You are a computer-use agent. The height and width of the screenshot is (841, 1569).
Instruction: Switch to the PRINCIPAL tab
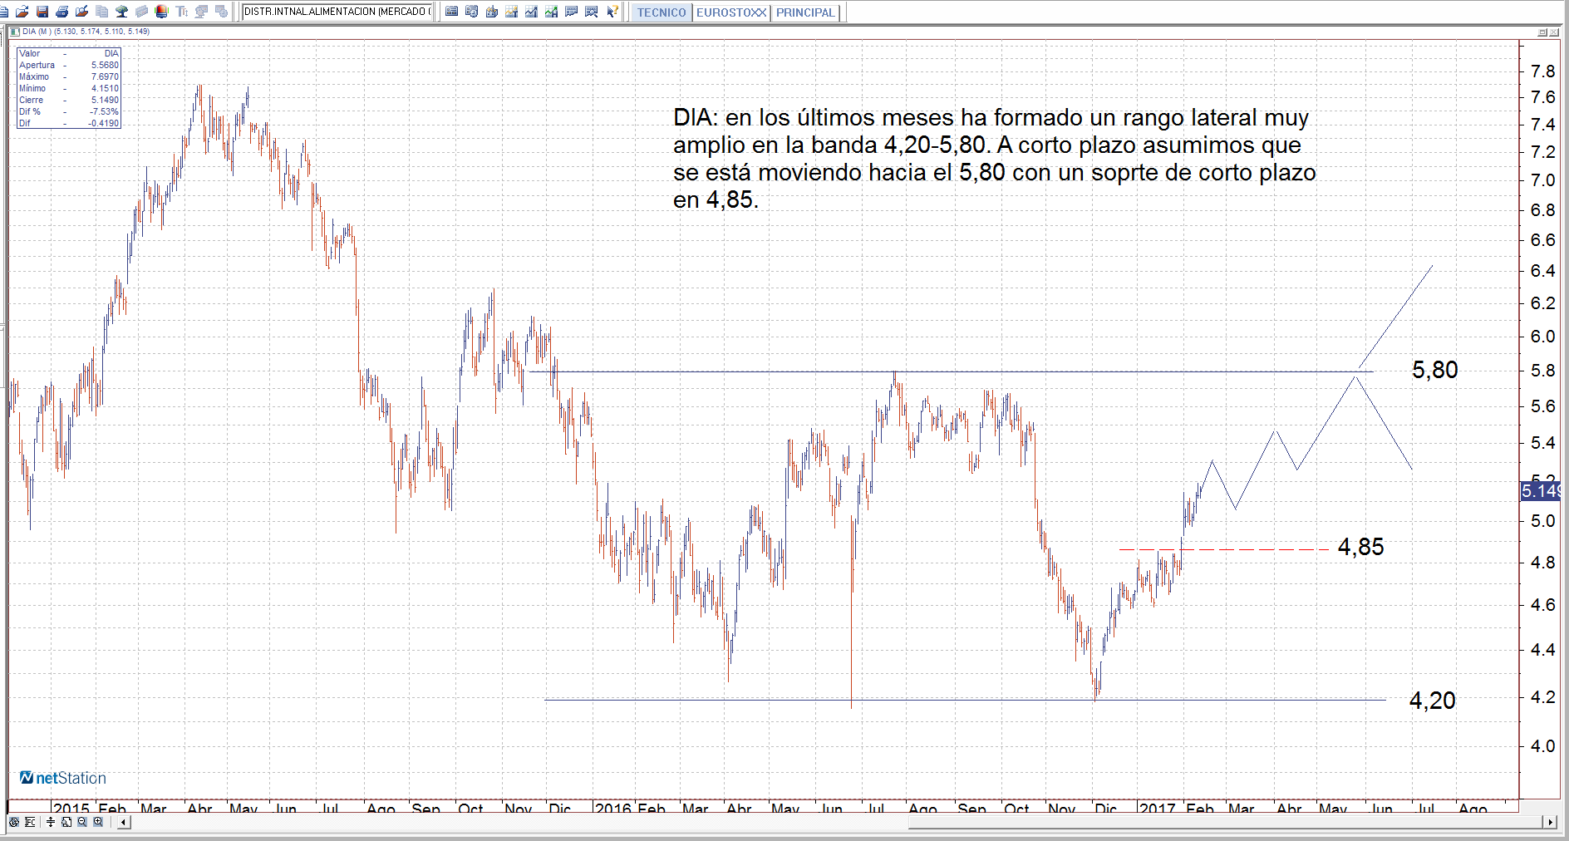click(x=805, y=12)
